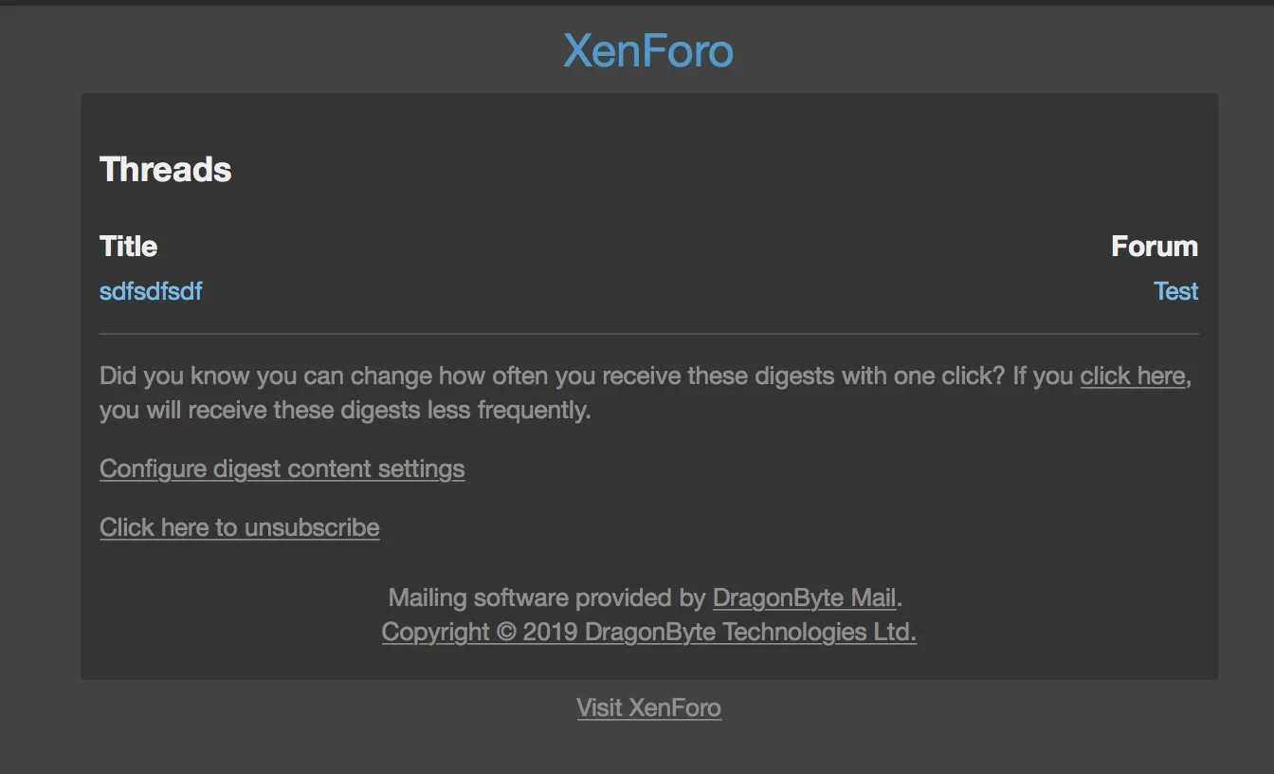
Task: Click the word 'unsubscribe' in the email
Action: pos(312,527)
